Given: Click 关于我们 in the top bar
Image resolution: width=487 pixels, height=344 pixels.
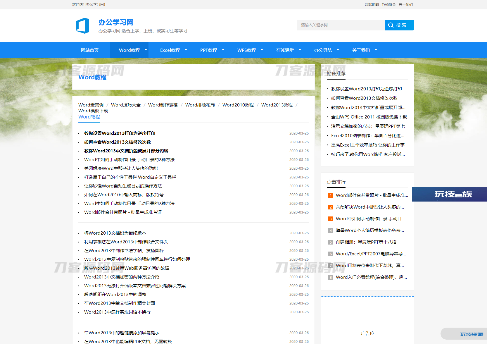Looking at the screenshot, I should coord(406,4).
